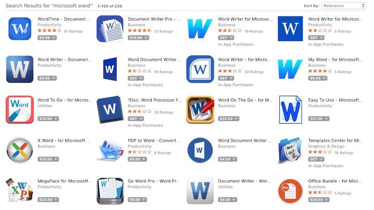Viewport: 374px width, 210px height.
Task: Click the Go Word Pro app icon
Action: point(110,191)
